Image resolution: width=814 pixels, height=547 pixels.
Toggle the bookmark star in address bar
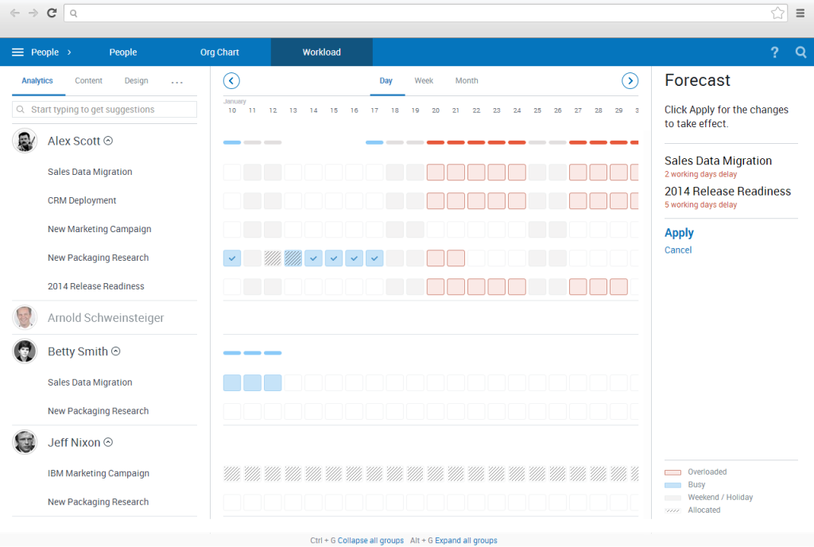coord(777,13)
